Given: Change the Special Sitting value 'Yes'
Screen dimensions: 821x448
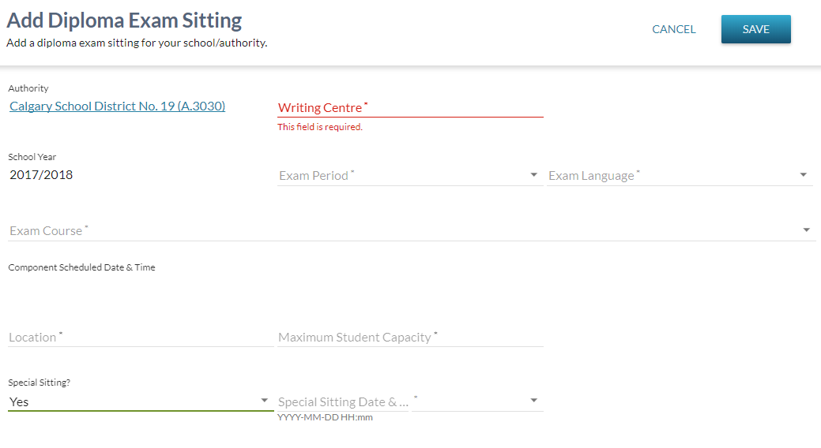Looking at the screenshot, I should 133,402.
